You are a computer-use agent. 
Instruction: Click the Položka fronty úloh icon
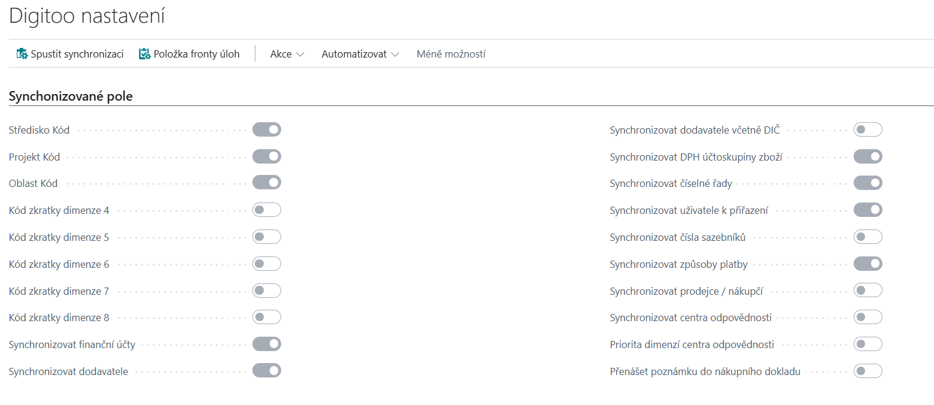tap(144, 54)
